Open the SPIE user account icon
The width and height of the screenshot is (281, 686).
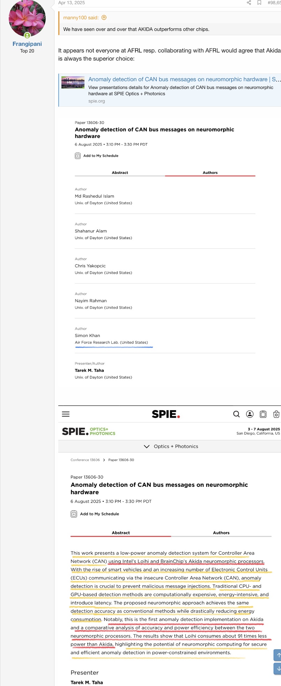tap(250, 414)
